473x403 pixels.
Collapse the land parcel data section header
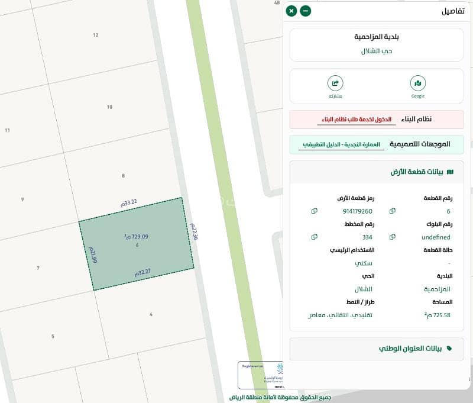[x=377, y=172]
